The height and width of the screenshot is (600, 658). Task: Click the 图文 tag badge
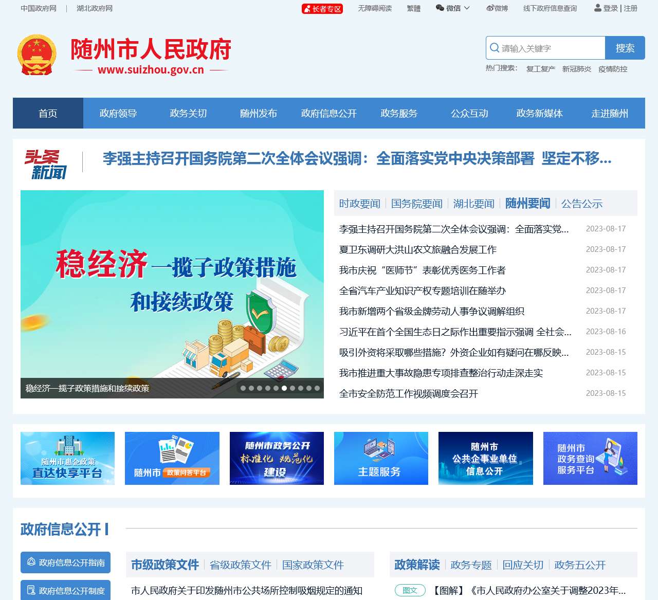pyautogui.click(x=410, y=590)
